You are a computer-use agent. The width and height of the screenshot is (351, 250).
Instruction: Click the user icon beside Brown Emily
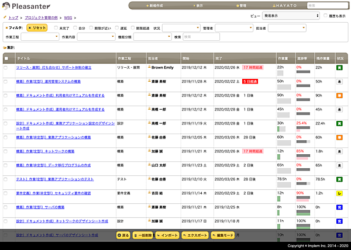point(149,68)
